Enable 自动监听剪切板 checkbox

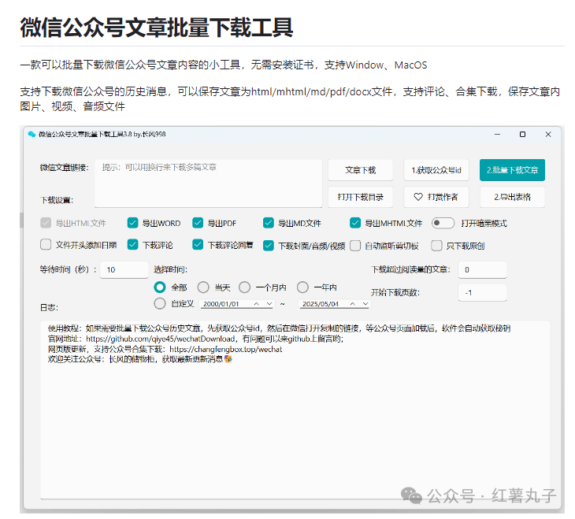(x=355, y=246)
